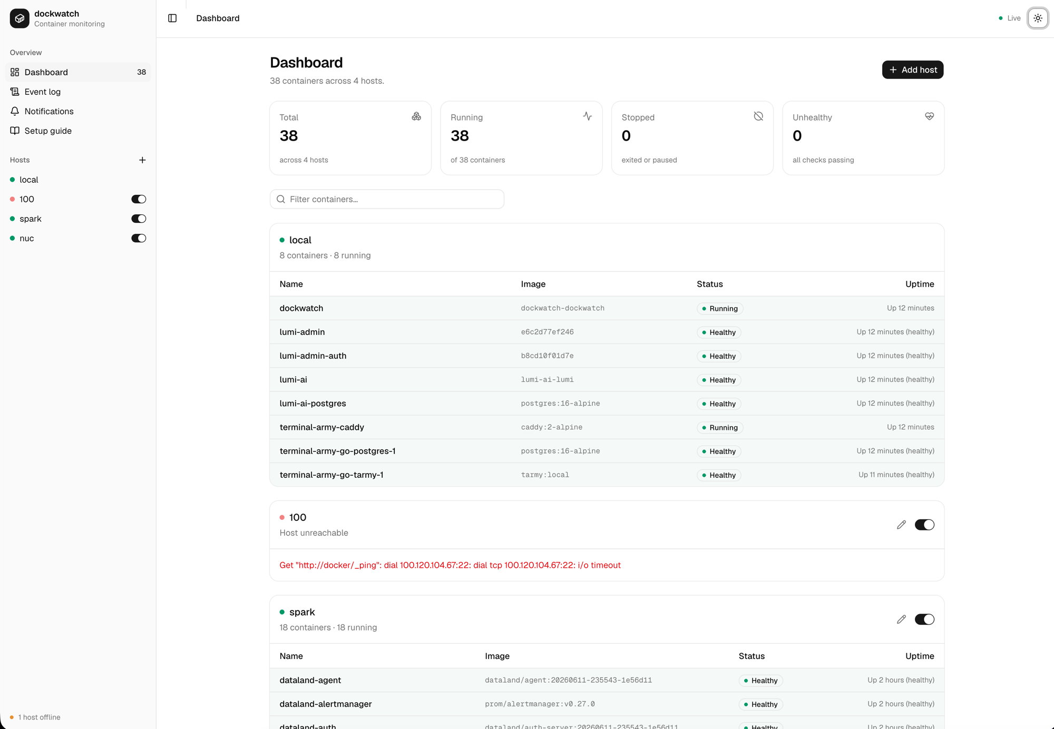Image resolution: width=1054 pixels, height=729 pixels.
Task: Click the spark host card title
Action: click(x=302, y=612)
